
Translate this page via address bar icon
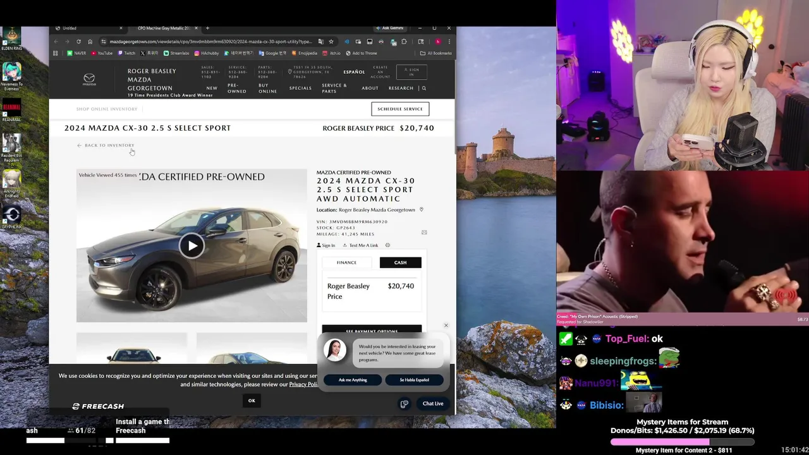click(x=321, y=42)
